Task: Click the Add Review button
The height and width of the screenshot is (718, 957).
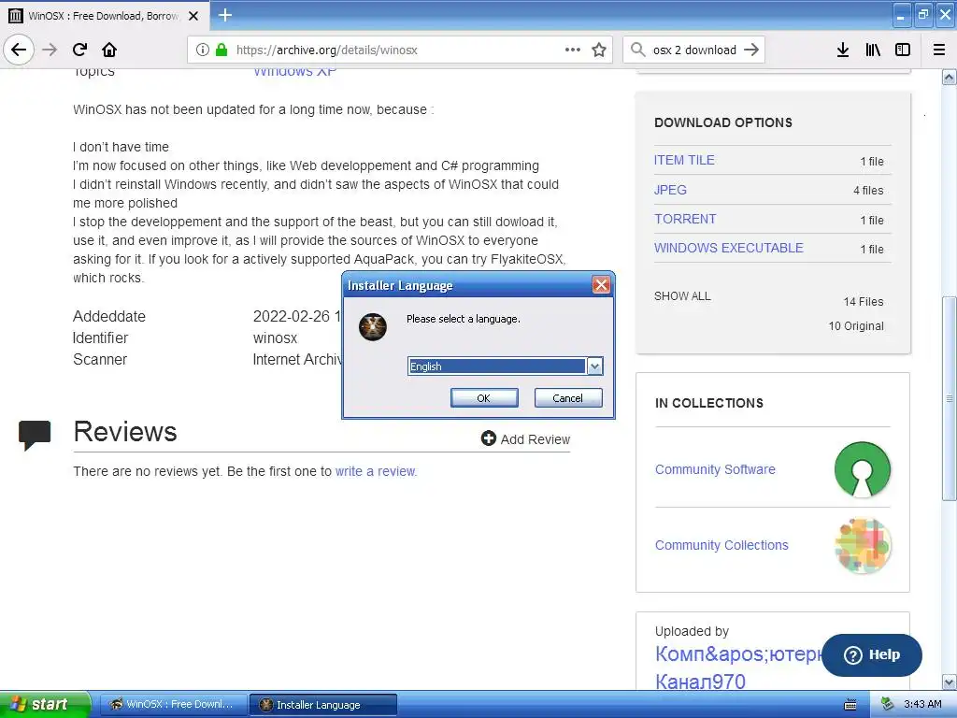Action: pos(525,439)
